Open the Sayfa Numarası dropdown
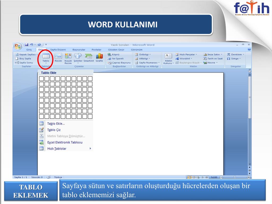The image size is (272, 204). [x=147, y=63]
